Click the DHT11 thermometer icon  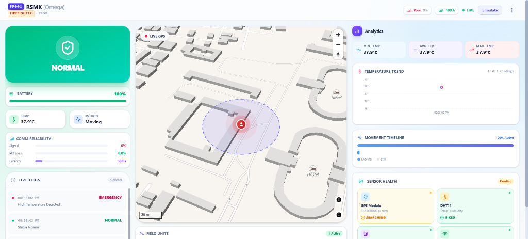click(x=445, y=197)
